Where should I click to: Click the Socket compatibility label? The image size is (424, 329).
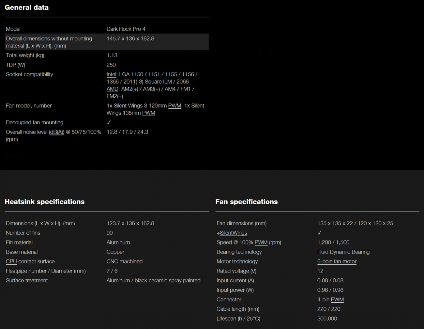29,74
